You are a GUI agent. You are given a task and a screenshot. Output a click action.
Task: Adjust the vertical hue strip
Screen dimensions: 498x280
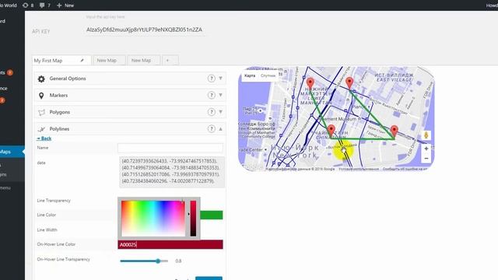coord(193,219)
